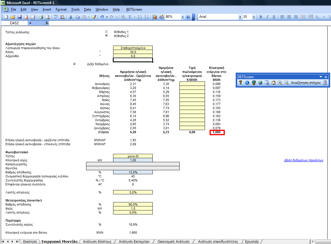
Task: Center align the cell text
Action: coord(289,17)
